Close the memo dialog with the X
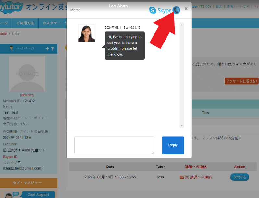The image size is (259, 198). pyautogui.click(x=186, y=9)
